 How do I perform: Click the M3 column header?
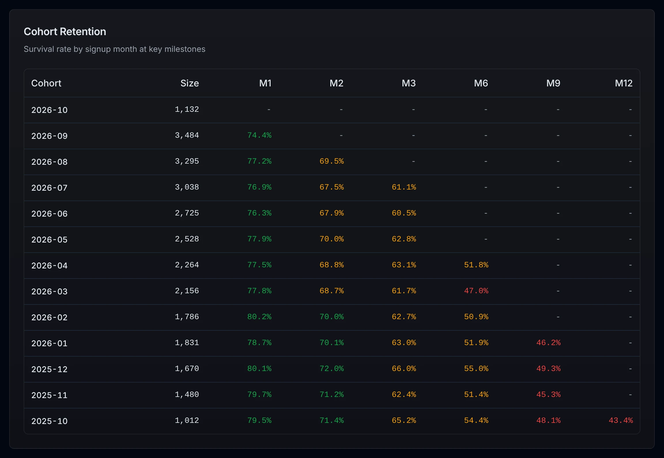coord(409,83)
